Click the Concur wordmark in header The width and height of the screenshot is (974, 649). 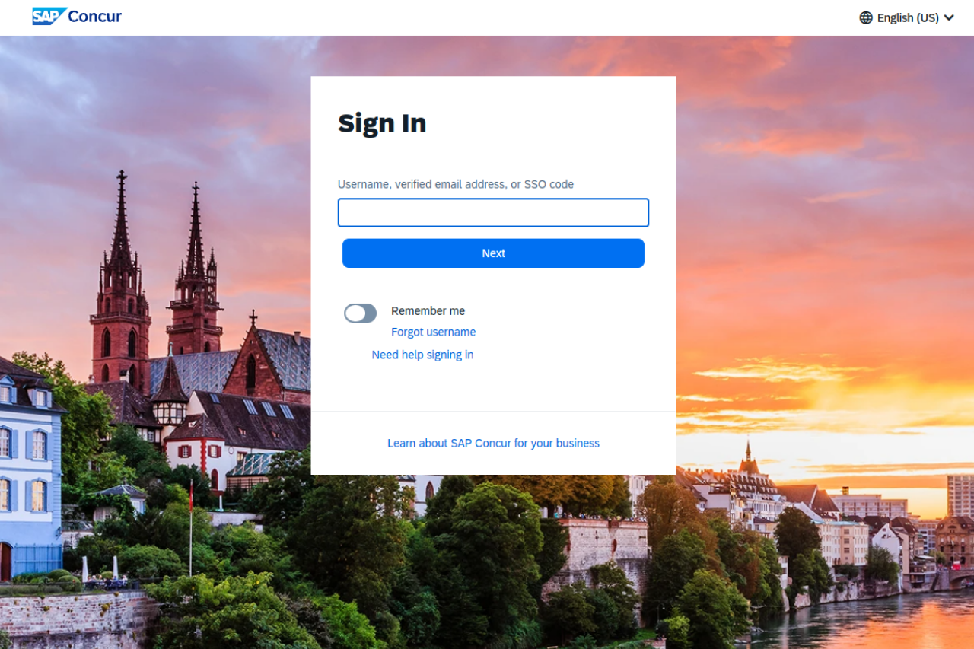point(94,16)
